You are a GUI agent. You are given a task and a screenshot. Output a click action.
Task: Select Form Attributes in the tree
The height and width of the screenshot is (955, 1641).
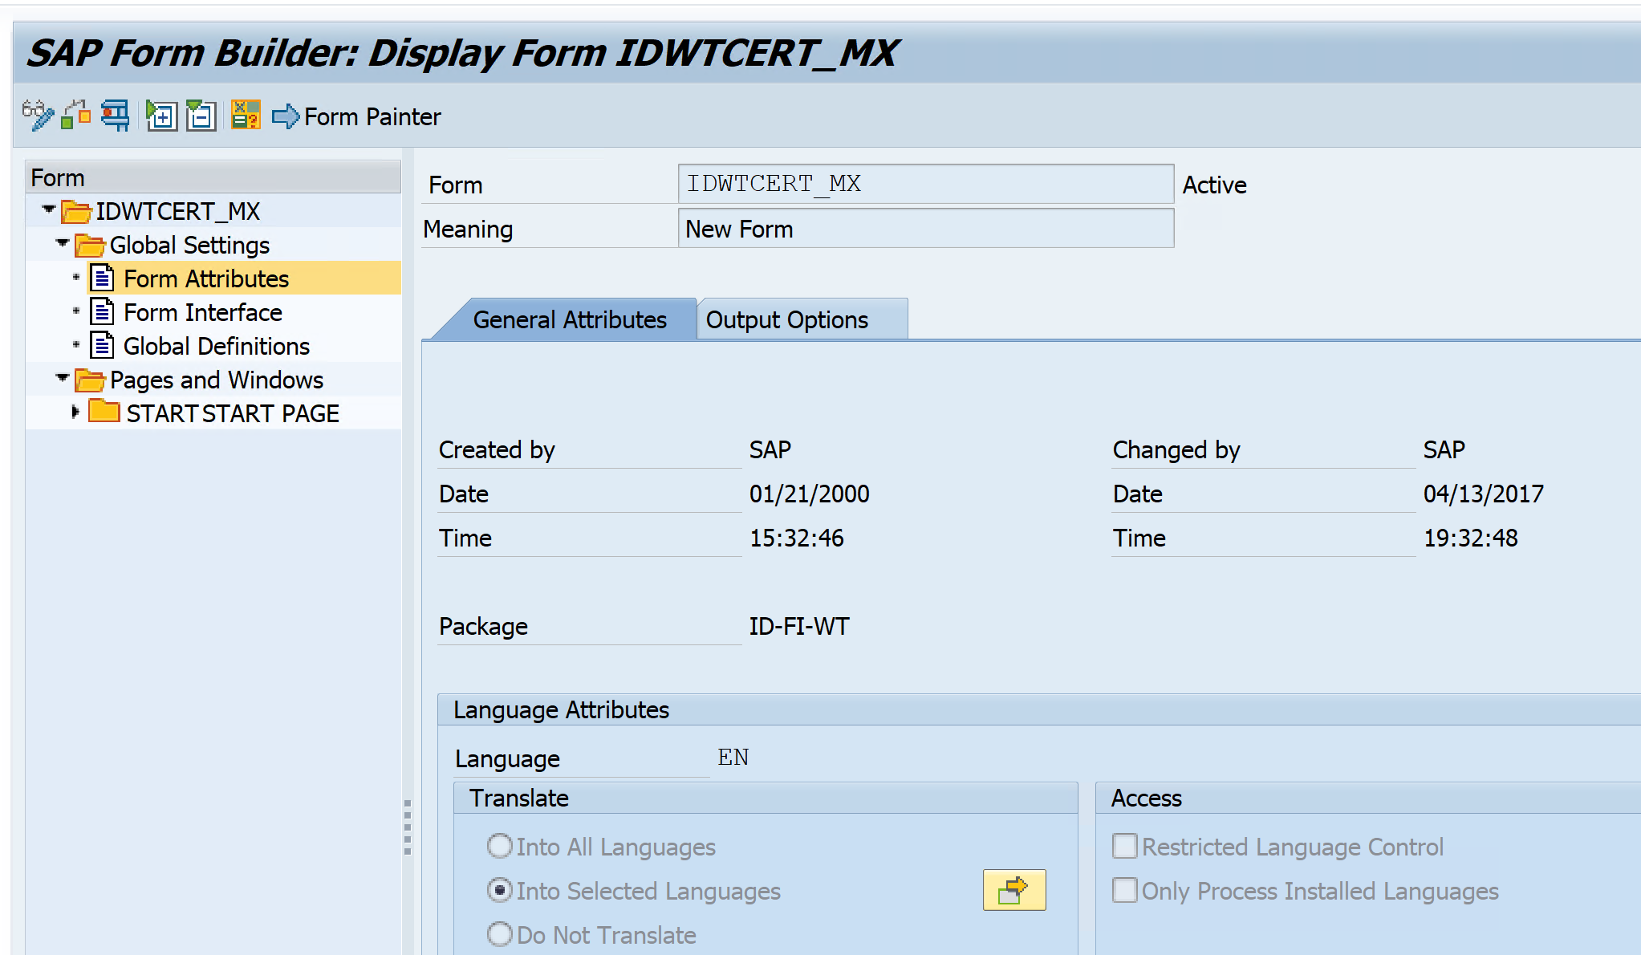point(206,278)
